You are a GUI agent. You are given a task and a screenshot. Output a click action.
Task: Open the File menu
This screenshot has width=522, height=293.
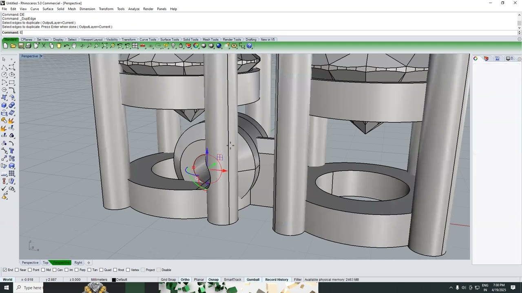click(x=4, y=9)
